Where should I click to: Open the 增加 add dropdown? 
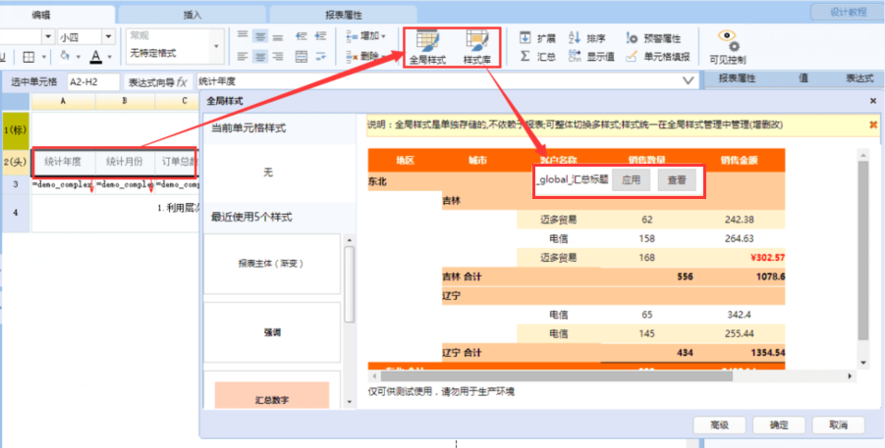[x=364, y=36]
